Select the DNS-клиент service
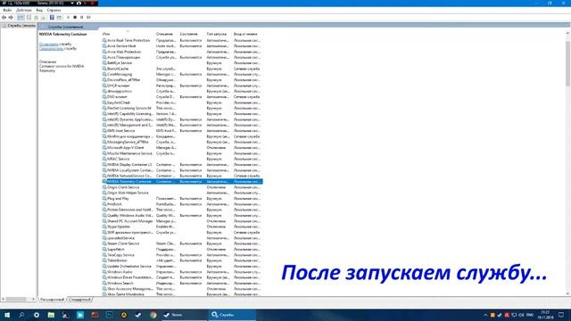This screenshot has height=321, width=571. 182,97
